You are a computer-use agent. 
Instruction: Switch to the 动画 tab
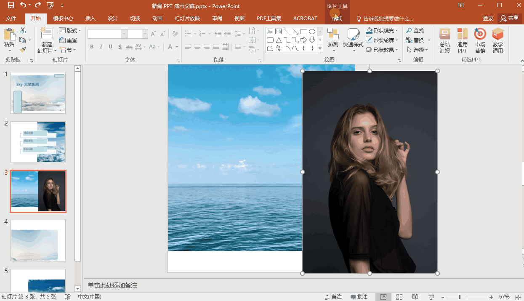(x=157, y=19)
